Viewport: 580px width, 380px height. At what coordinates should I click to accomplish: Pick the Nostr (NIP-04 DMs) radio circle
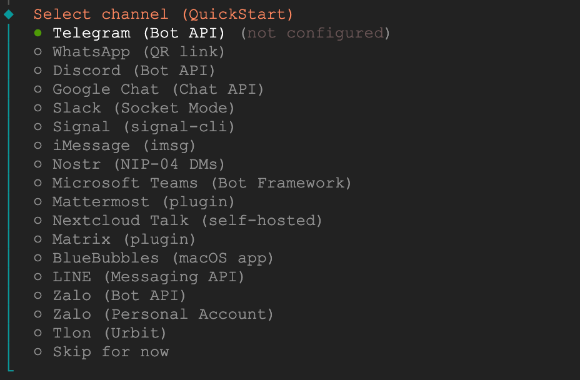(39, 164)
